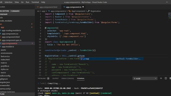The image size is (171, 96).
Task: Split the terminal with split icon
Action: click(166, 78)
